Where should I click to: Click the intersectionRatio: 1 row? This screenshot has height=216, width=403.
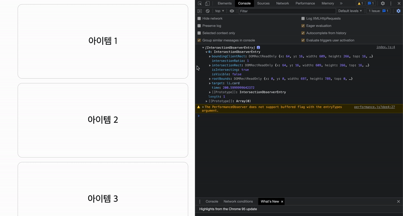click(230, 61)
